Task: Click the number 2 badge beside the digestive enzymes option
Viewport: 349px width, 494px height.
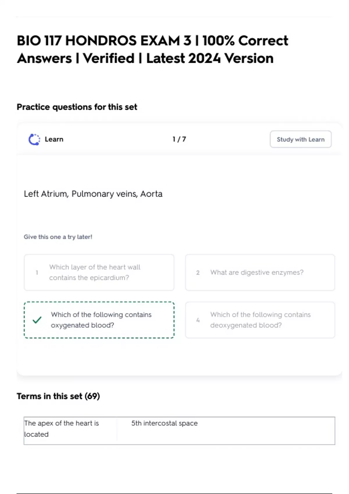Action: point(198,273)
